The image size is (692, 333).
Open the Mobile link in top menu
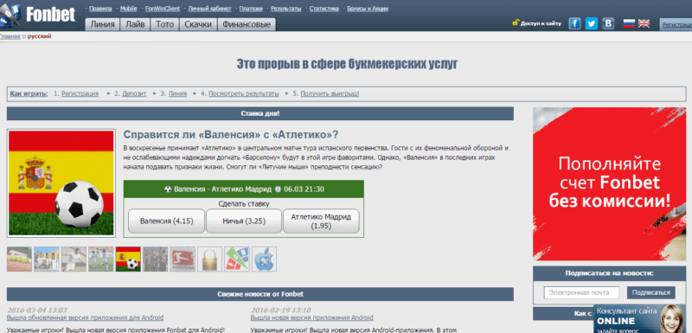128,9
